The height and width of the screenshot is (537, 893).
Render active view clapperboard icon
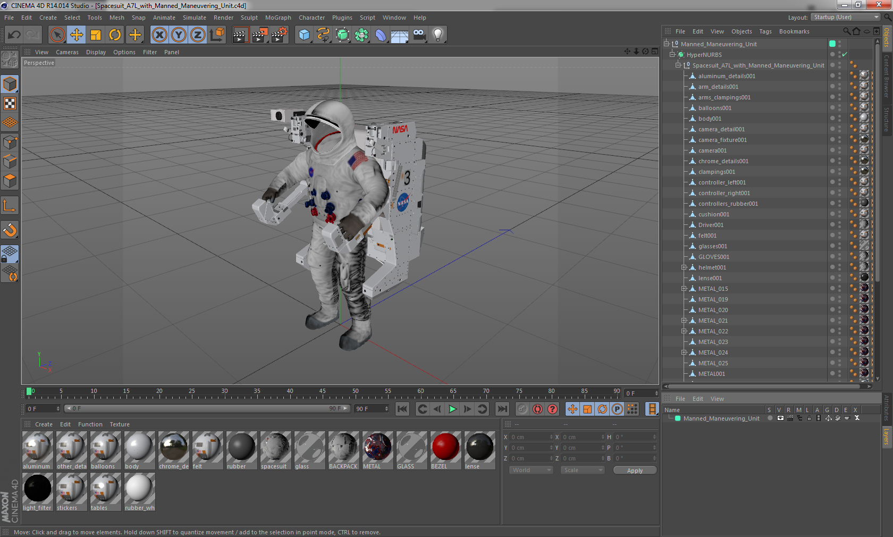[x=240, y=35]
